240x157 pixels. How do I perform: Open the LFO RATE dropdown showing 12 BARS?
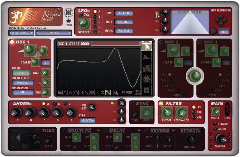(x=124, y=22)
